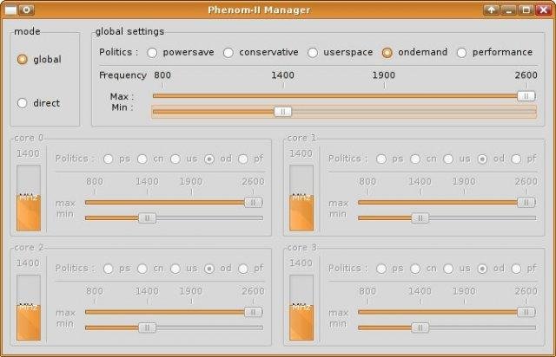Viewport: 556px width, 357px height.
Task: Click the 'mode' group label
Action: pyautogui.click(x=27, y=31)
